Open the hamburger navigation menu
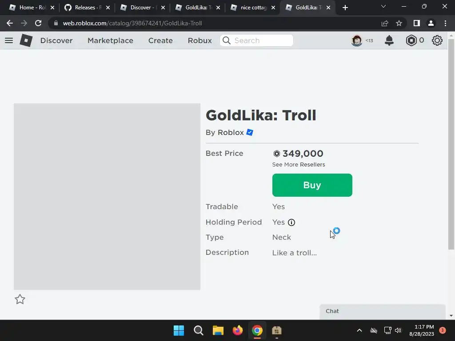Screen dimensions: 455x341 (x=9, y=40)
